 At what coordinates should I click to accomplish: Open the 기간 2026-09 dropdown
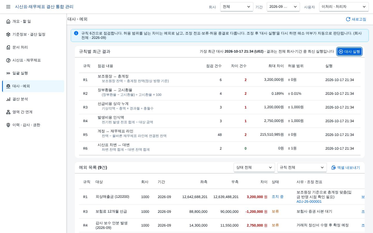(283, 7)
